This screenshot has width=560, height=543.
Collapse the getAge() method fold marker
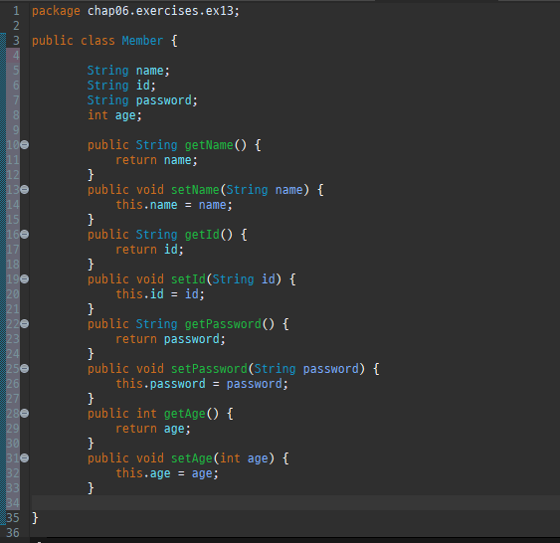[x=24, y=414]
